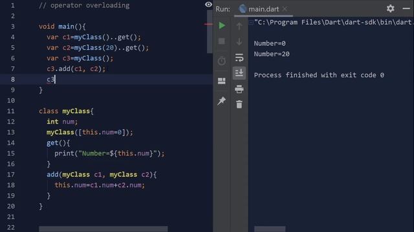The image size is (414, 232).
Task: Open the profiler stopwatch icon
Action: [222, 61]
